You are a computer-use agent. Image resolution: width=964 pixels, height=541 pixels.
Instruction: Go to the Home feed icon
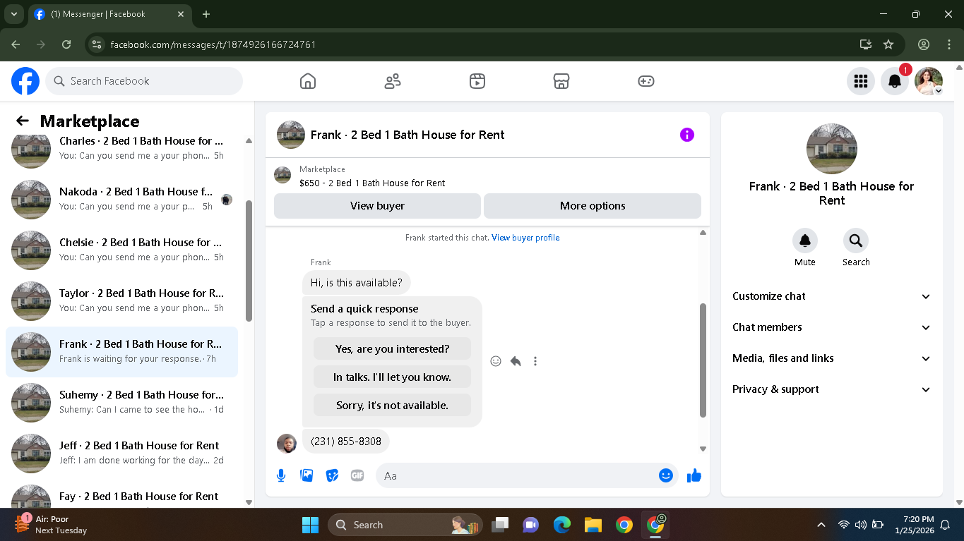[308, 81]
